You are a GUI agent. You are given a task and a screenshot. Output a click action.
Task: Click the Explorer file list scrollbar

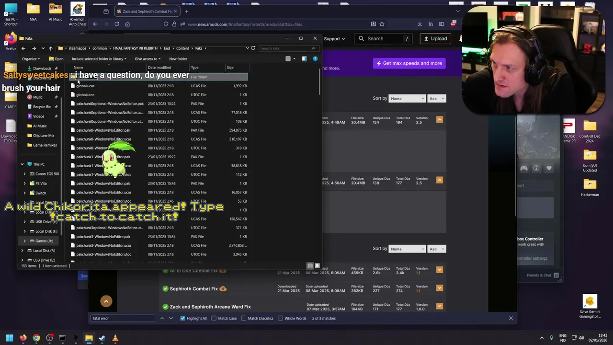click(x=319, y=80)
